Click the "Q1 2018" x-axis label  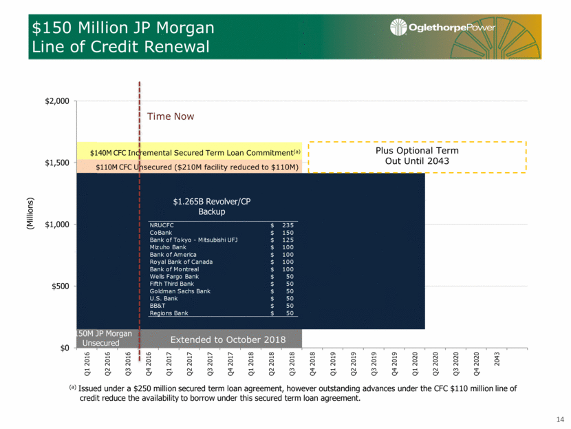point(251,364)
